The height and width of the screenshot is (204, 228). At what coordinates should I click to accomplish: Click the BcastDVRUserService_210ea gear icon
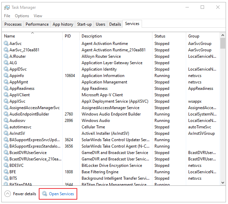6,159
